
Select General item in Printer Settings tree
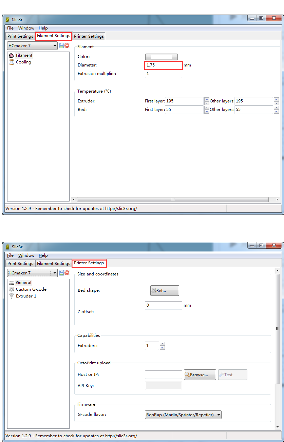coord(20,283)
